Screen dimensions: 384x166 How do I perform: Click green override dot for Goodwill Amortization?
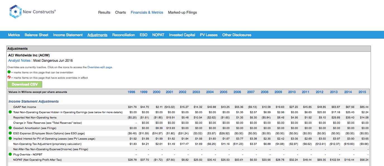point(10,128)
